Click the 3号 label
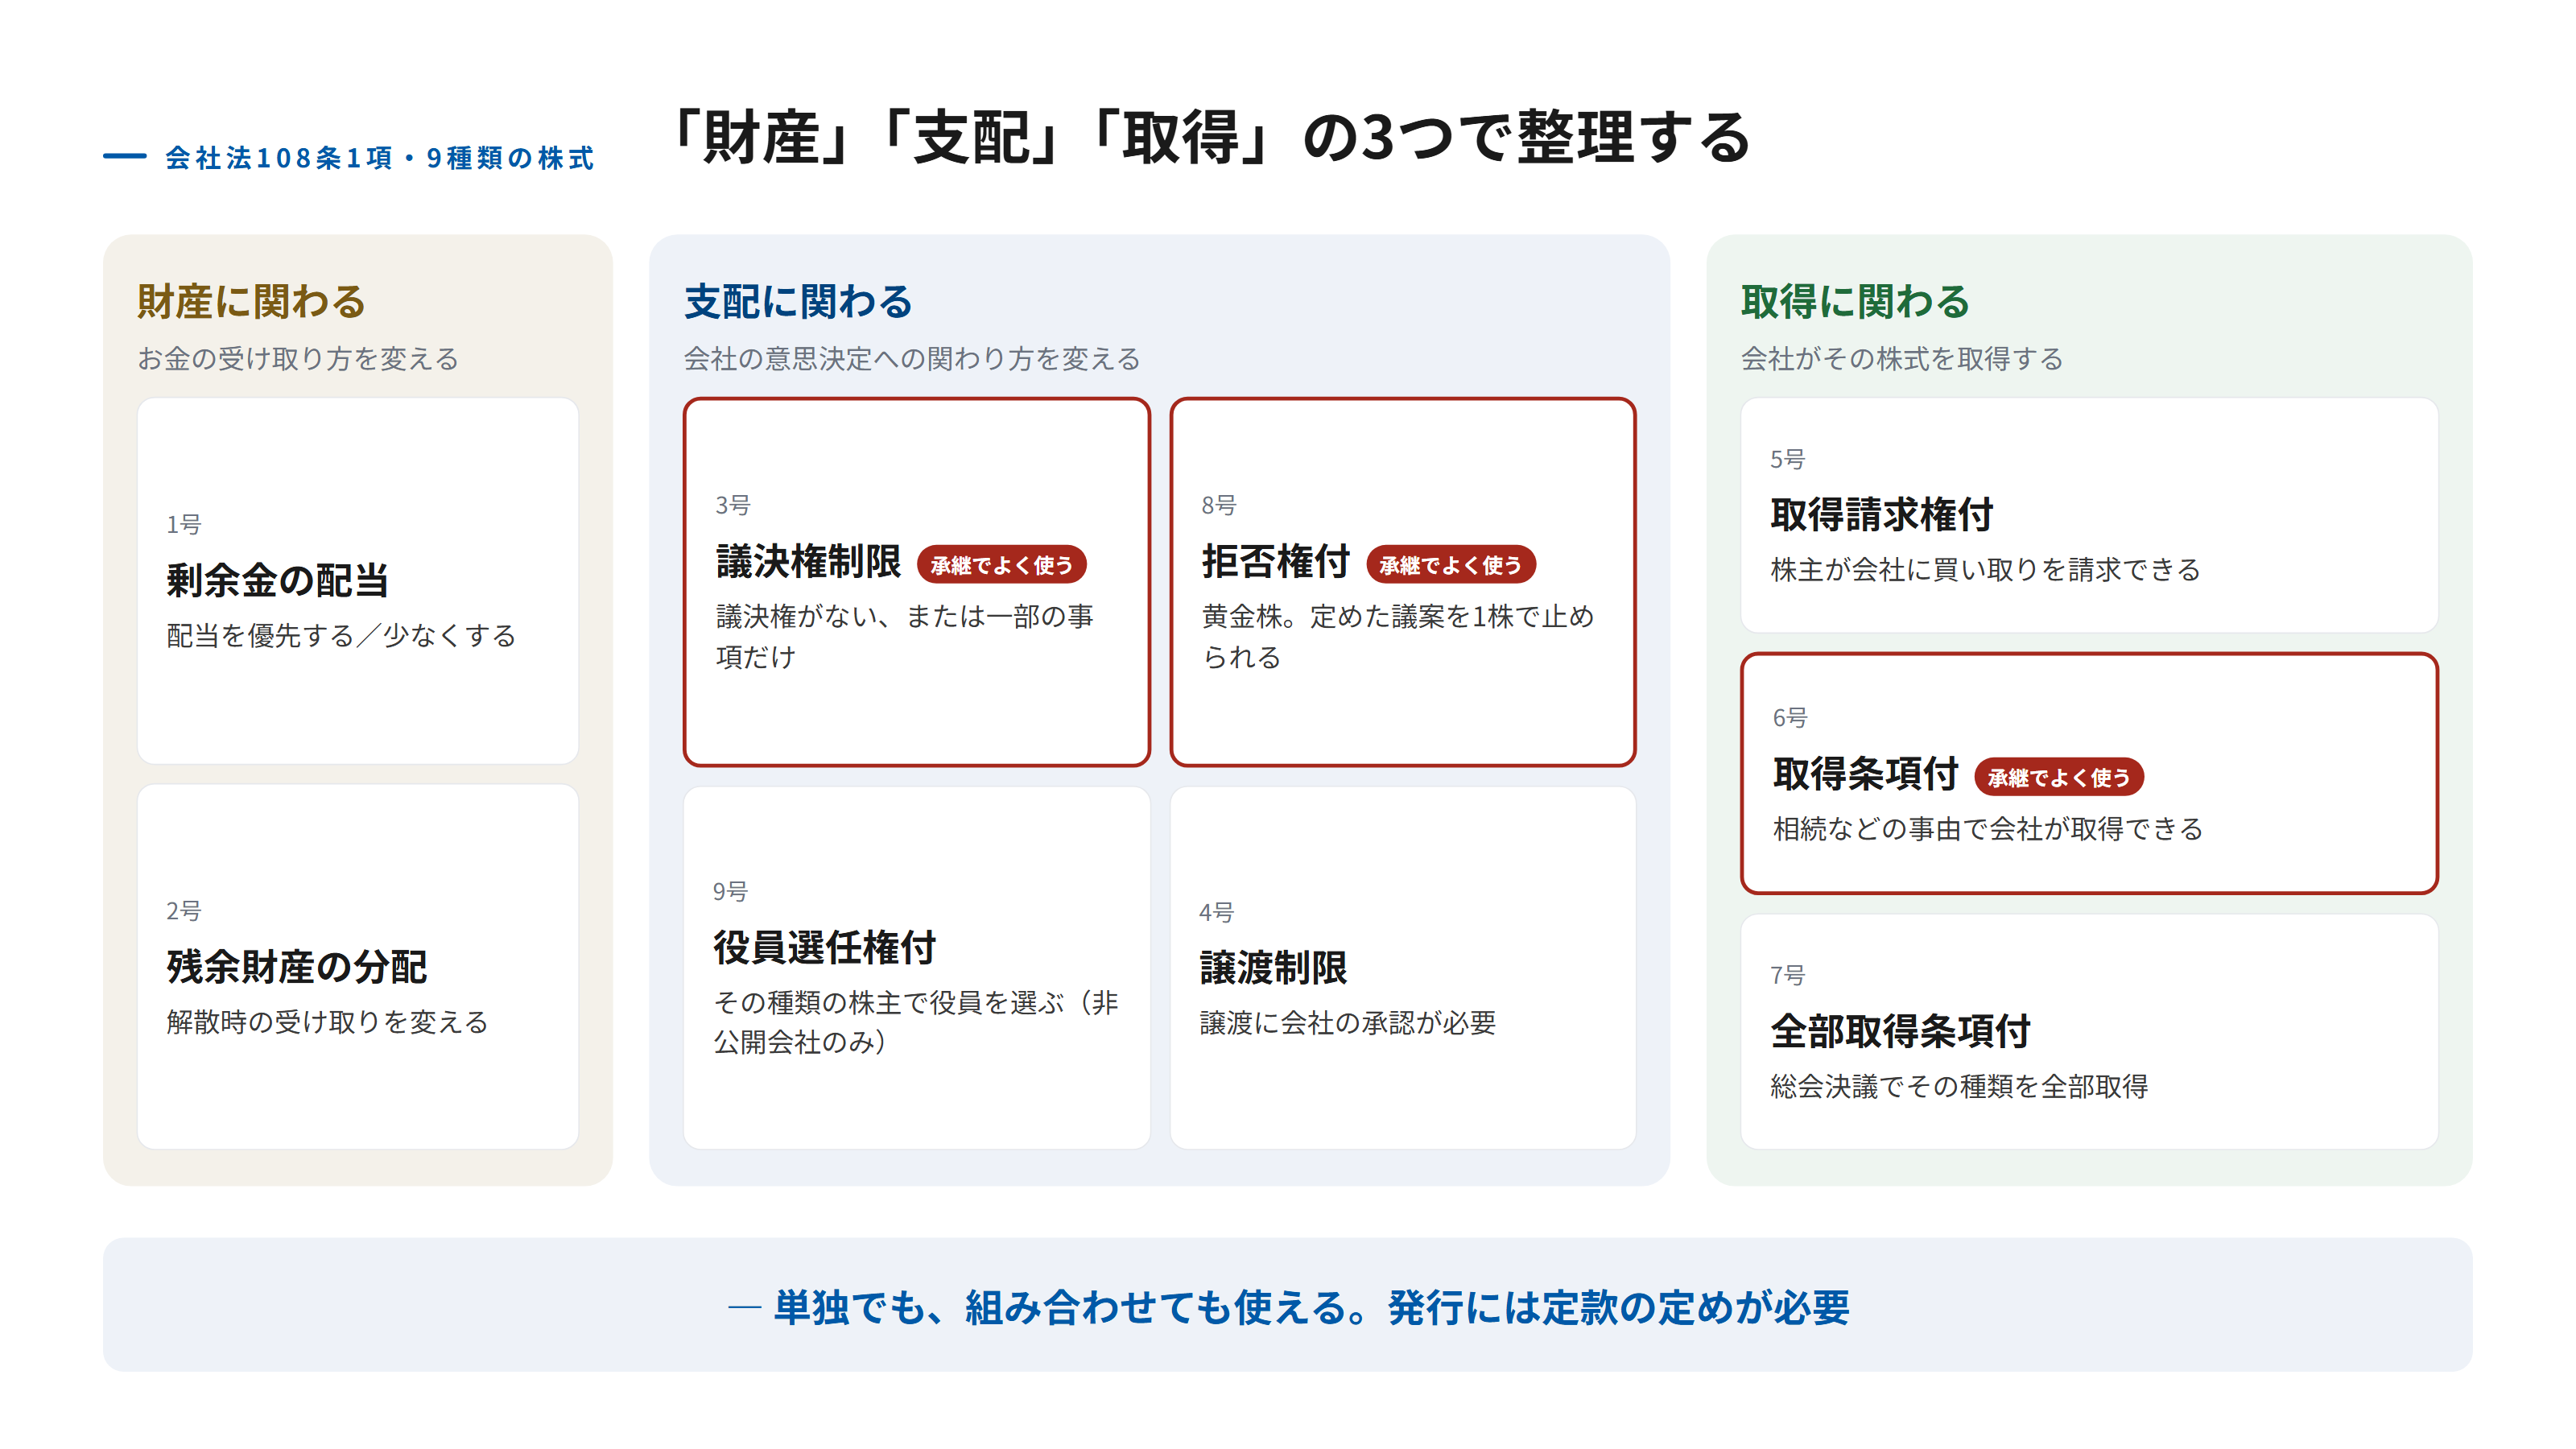 [733, 505]
